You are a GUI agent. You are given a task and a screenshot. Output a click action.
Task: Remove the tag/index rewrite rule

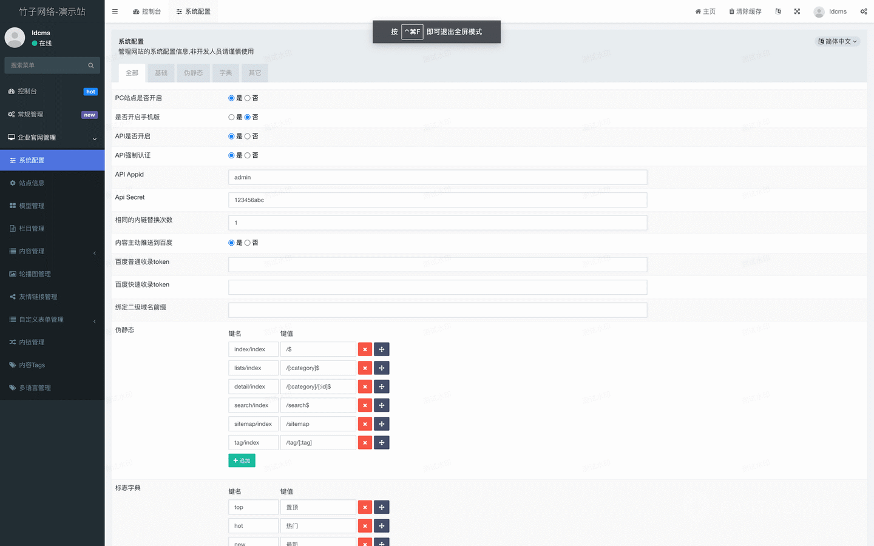click(x=365, y=443)
